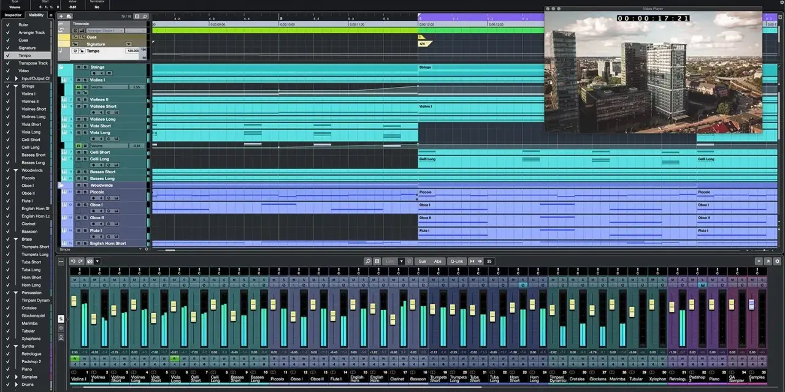Open MixConsole functions menu down-arrow
Image resolution: width=785 pixels, height=392 pixels.
point(759,261)
